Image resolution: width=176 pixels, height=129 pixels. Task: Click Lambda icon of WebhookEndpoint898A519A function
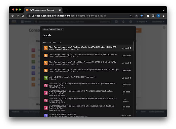[46, 48]
